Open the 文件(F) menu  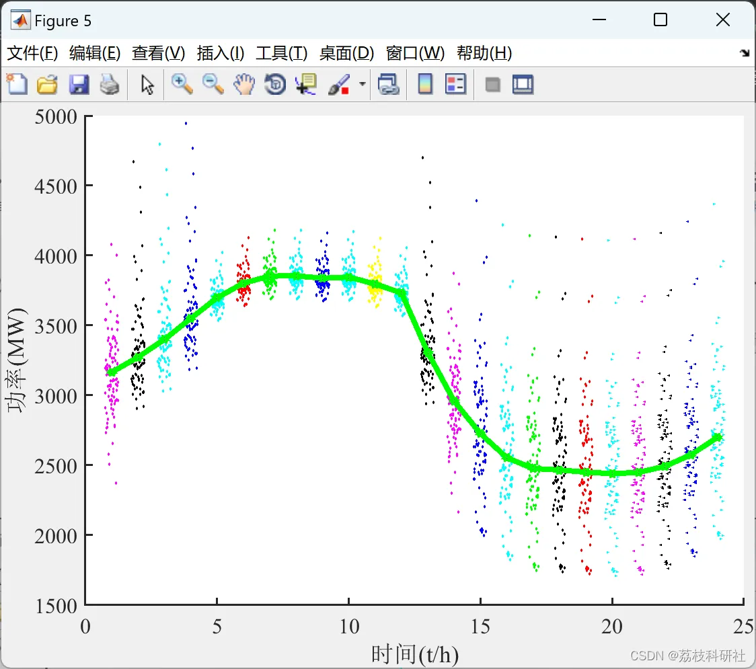[32, 53]
